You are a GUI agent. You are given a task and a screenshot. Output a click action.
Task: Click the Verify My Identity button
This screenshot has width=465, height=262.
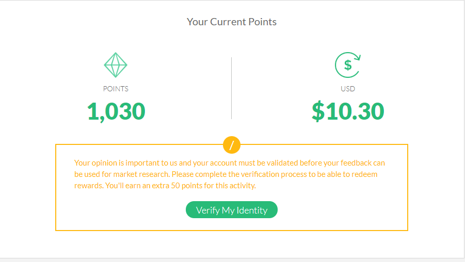click(x=232, y=210)
